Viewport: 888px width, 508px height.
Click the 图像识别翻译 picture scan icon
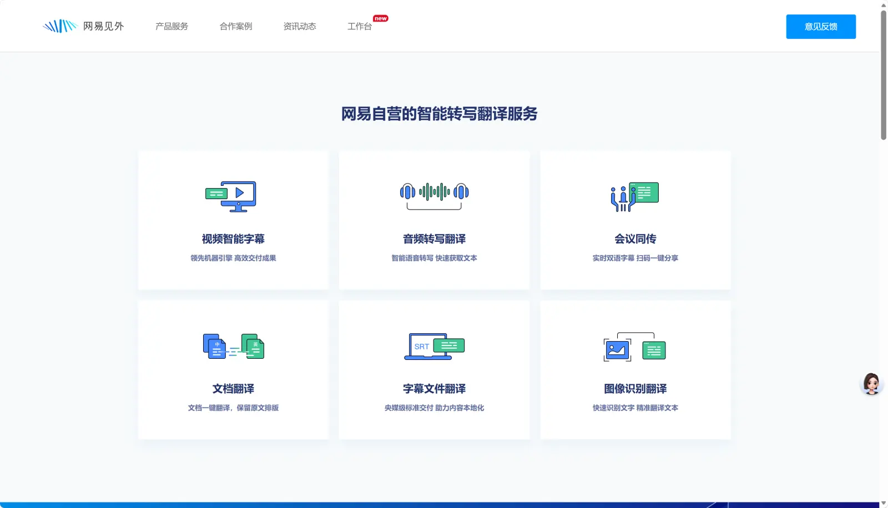coord(634,347)
